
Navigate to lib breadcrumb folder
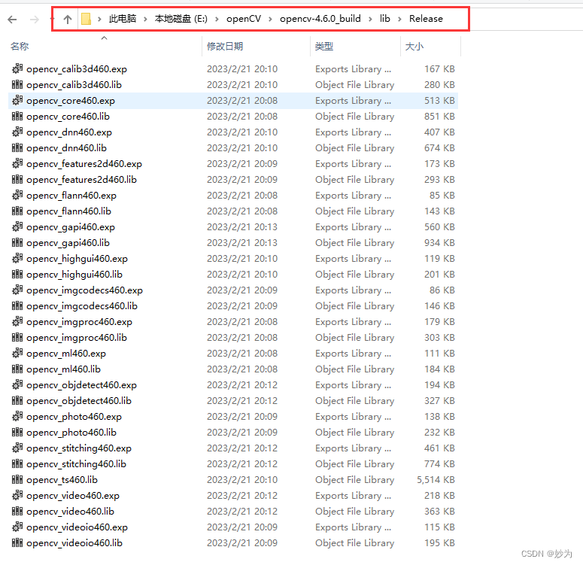pos(385,19)
